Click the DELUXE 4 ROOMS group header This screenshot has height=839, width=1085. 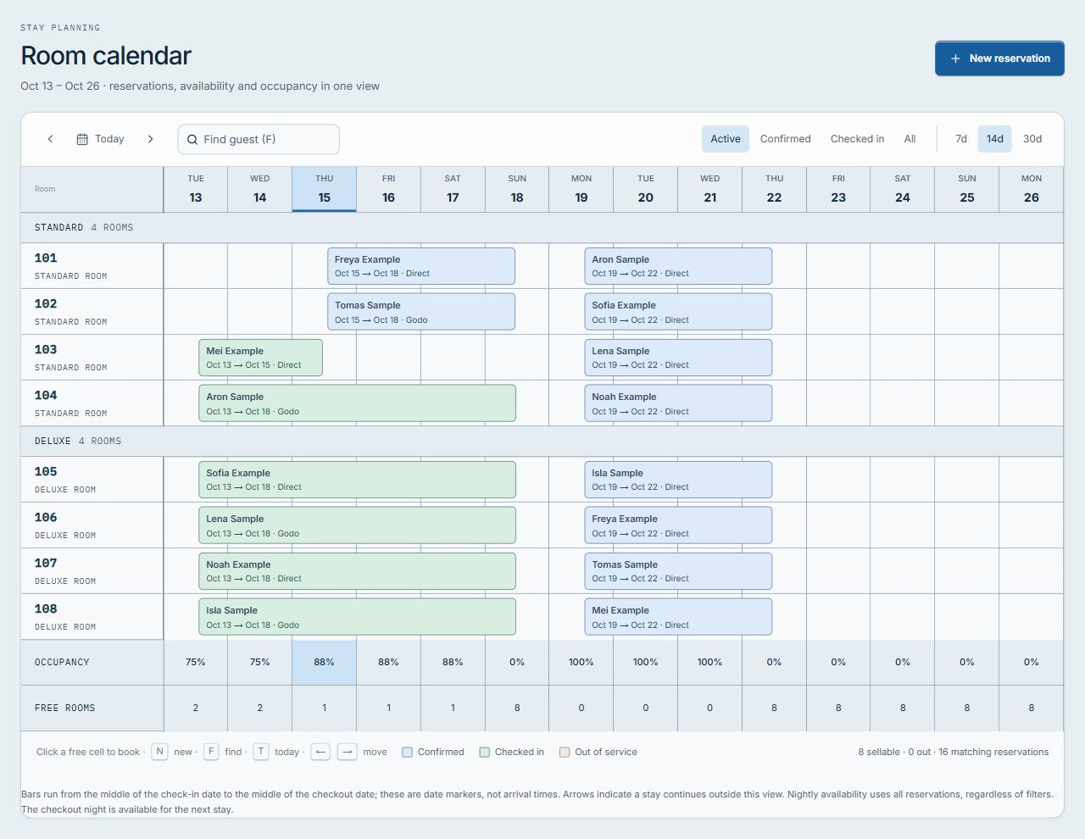542,442
